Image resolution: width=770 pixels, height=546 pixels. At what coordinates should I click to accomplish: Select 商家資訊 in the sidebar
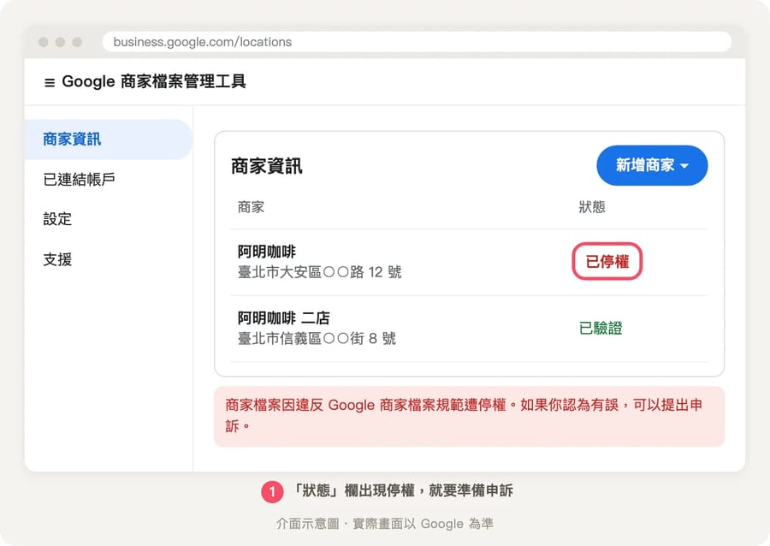coord(108,139)
